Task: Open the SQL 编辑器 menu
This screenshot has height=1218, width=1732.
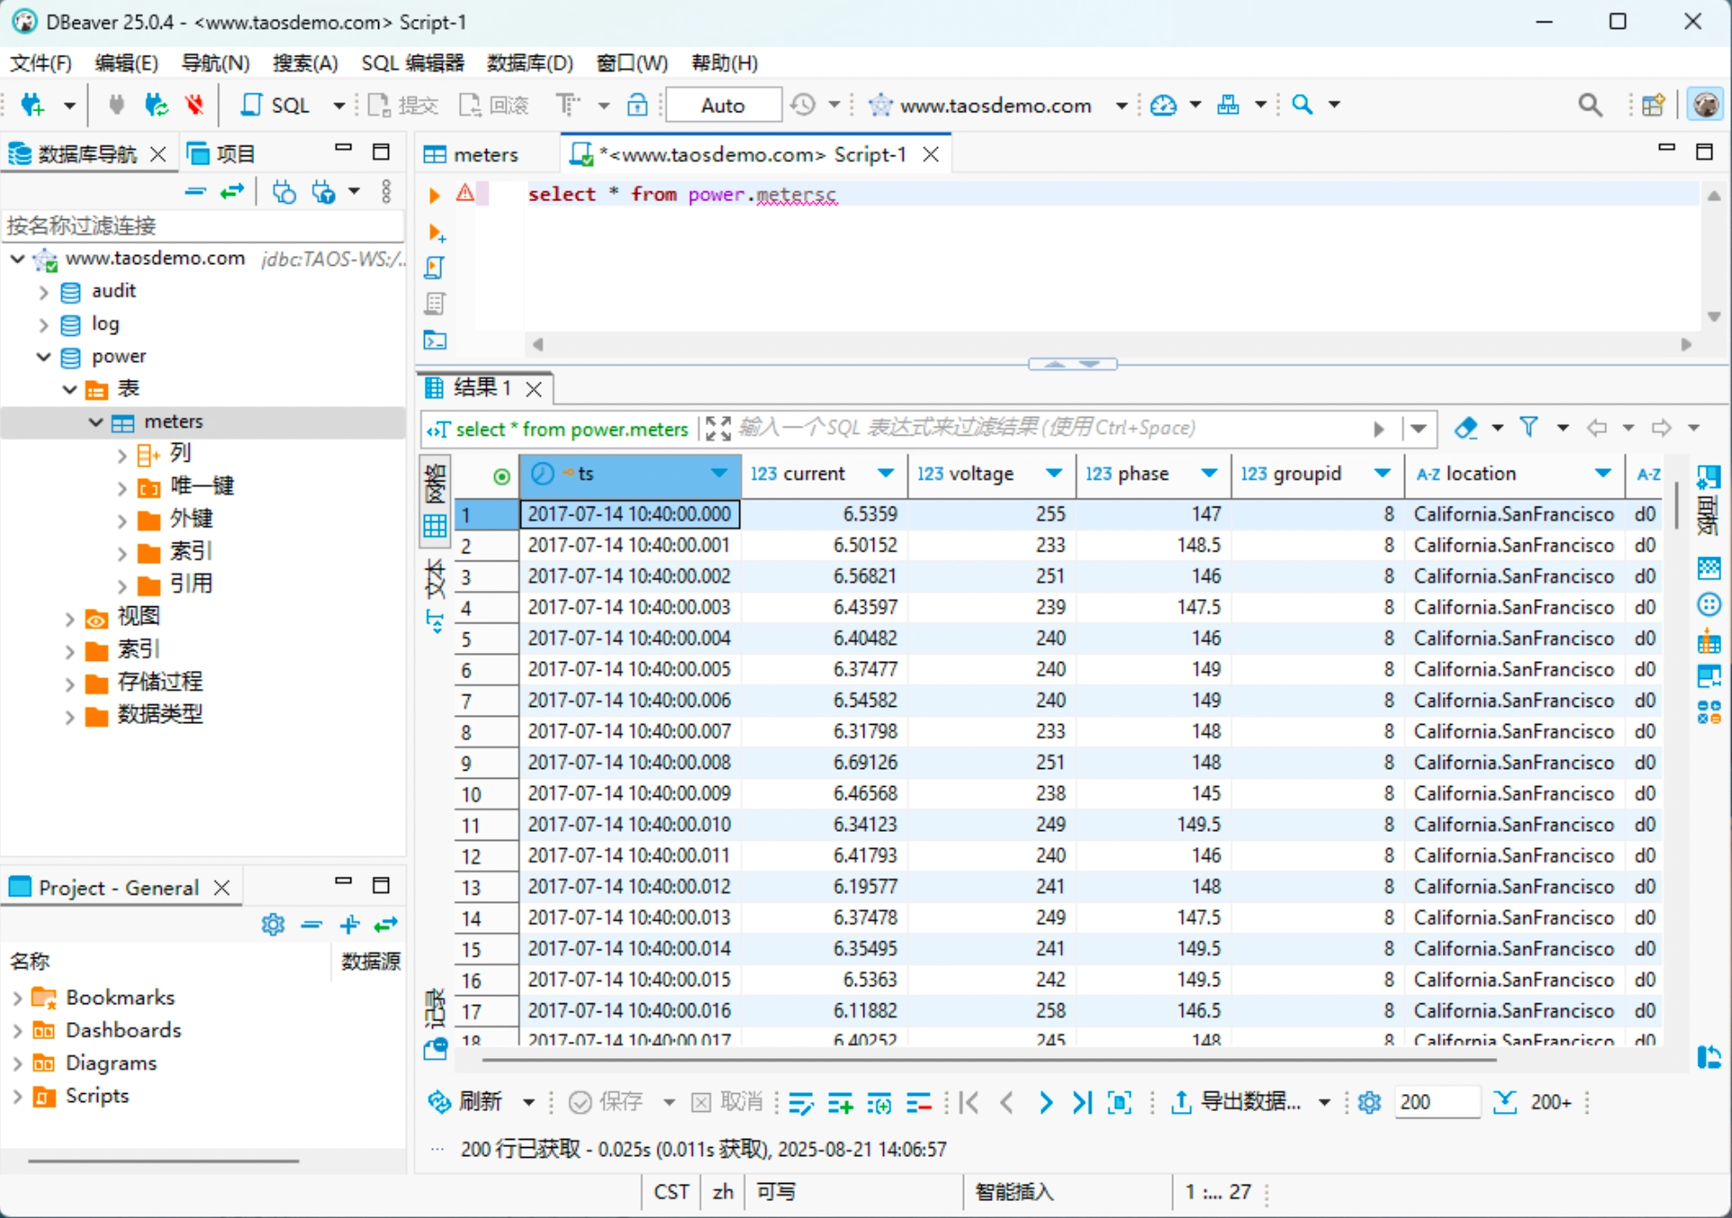Action: (411, 63)
